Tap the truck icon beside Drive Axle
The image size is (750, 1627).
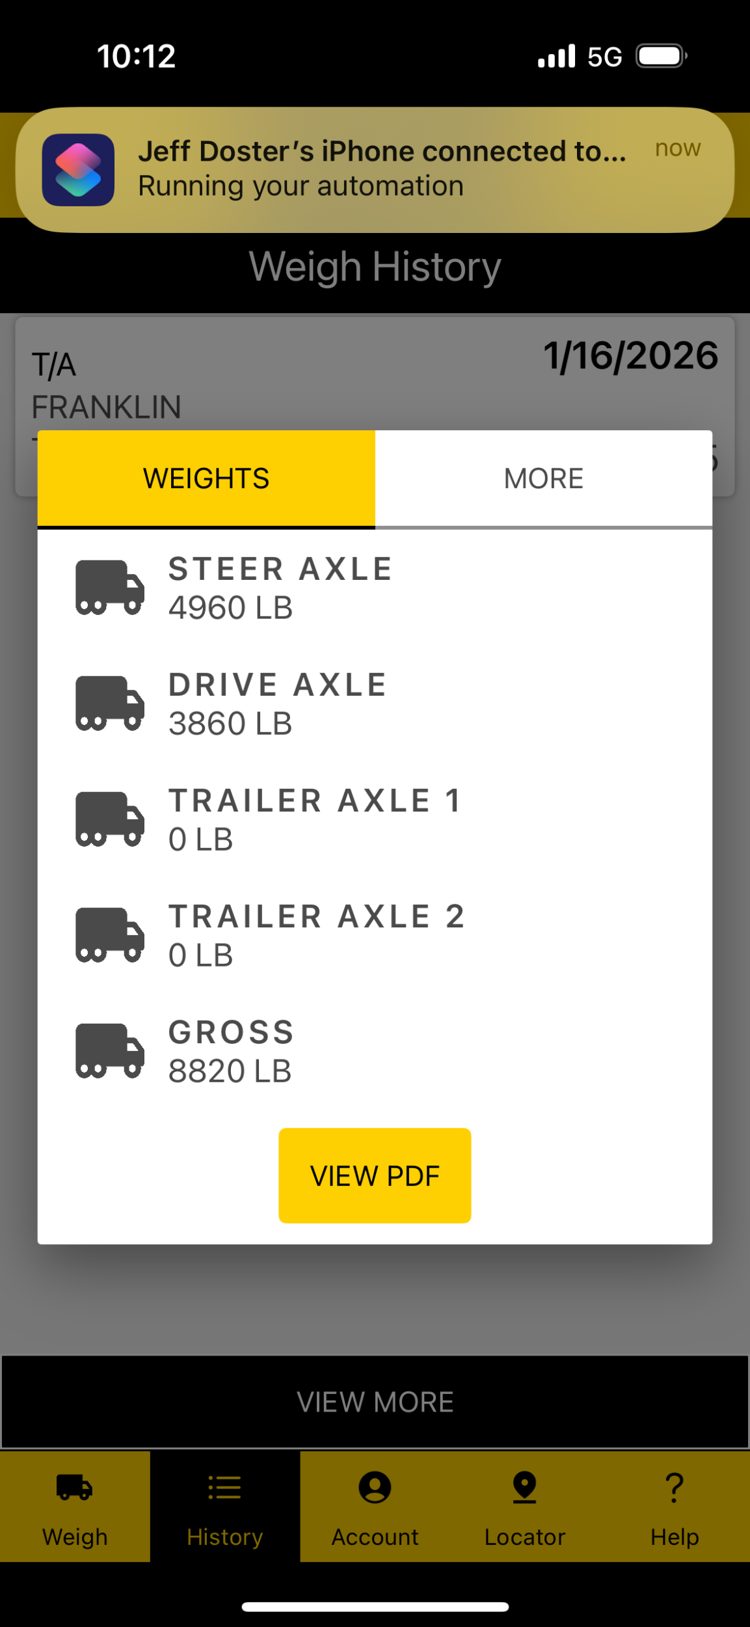pos(109,704)
